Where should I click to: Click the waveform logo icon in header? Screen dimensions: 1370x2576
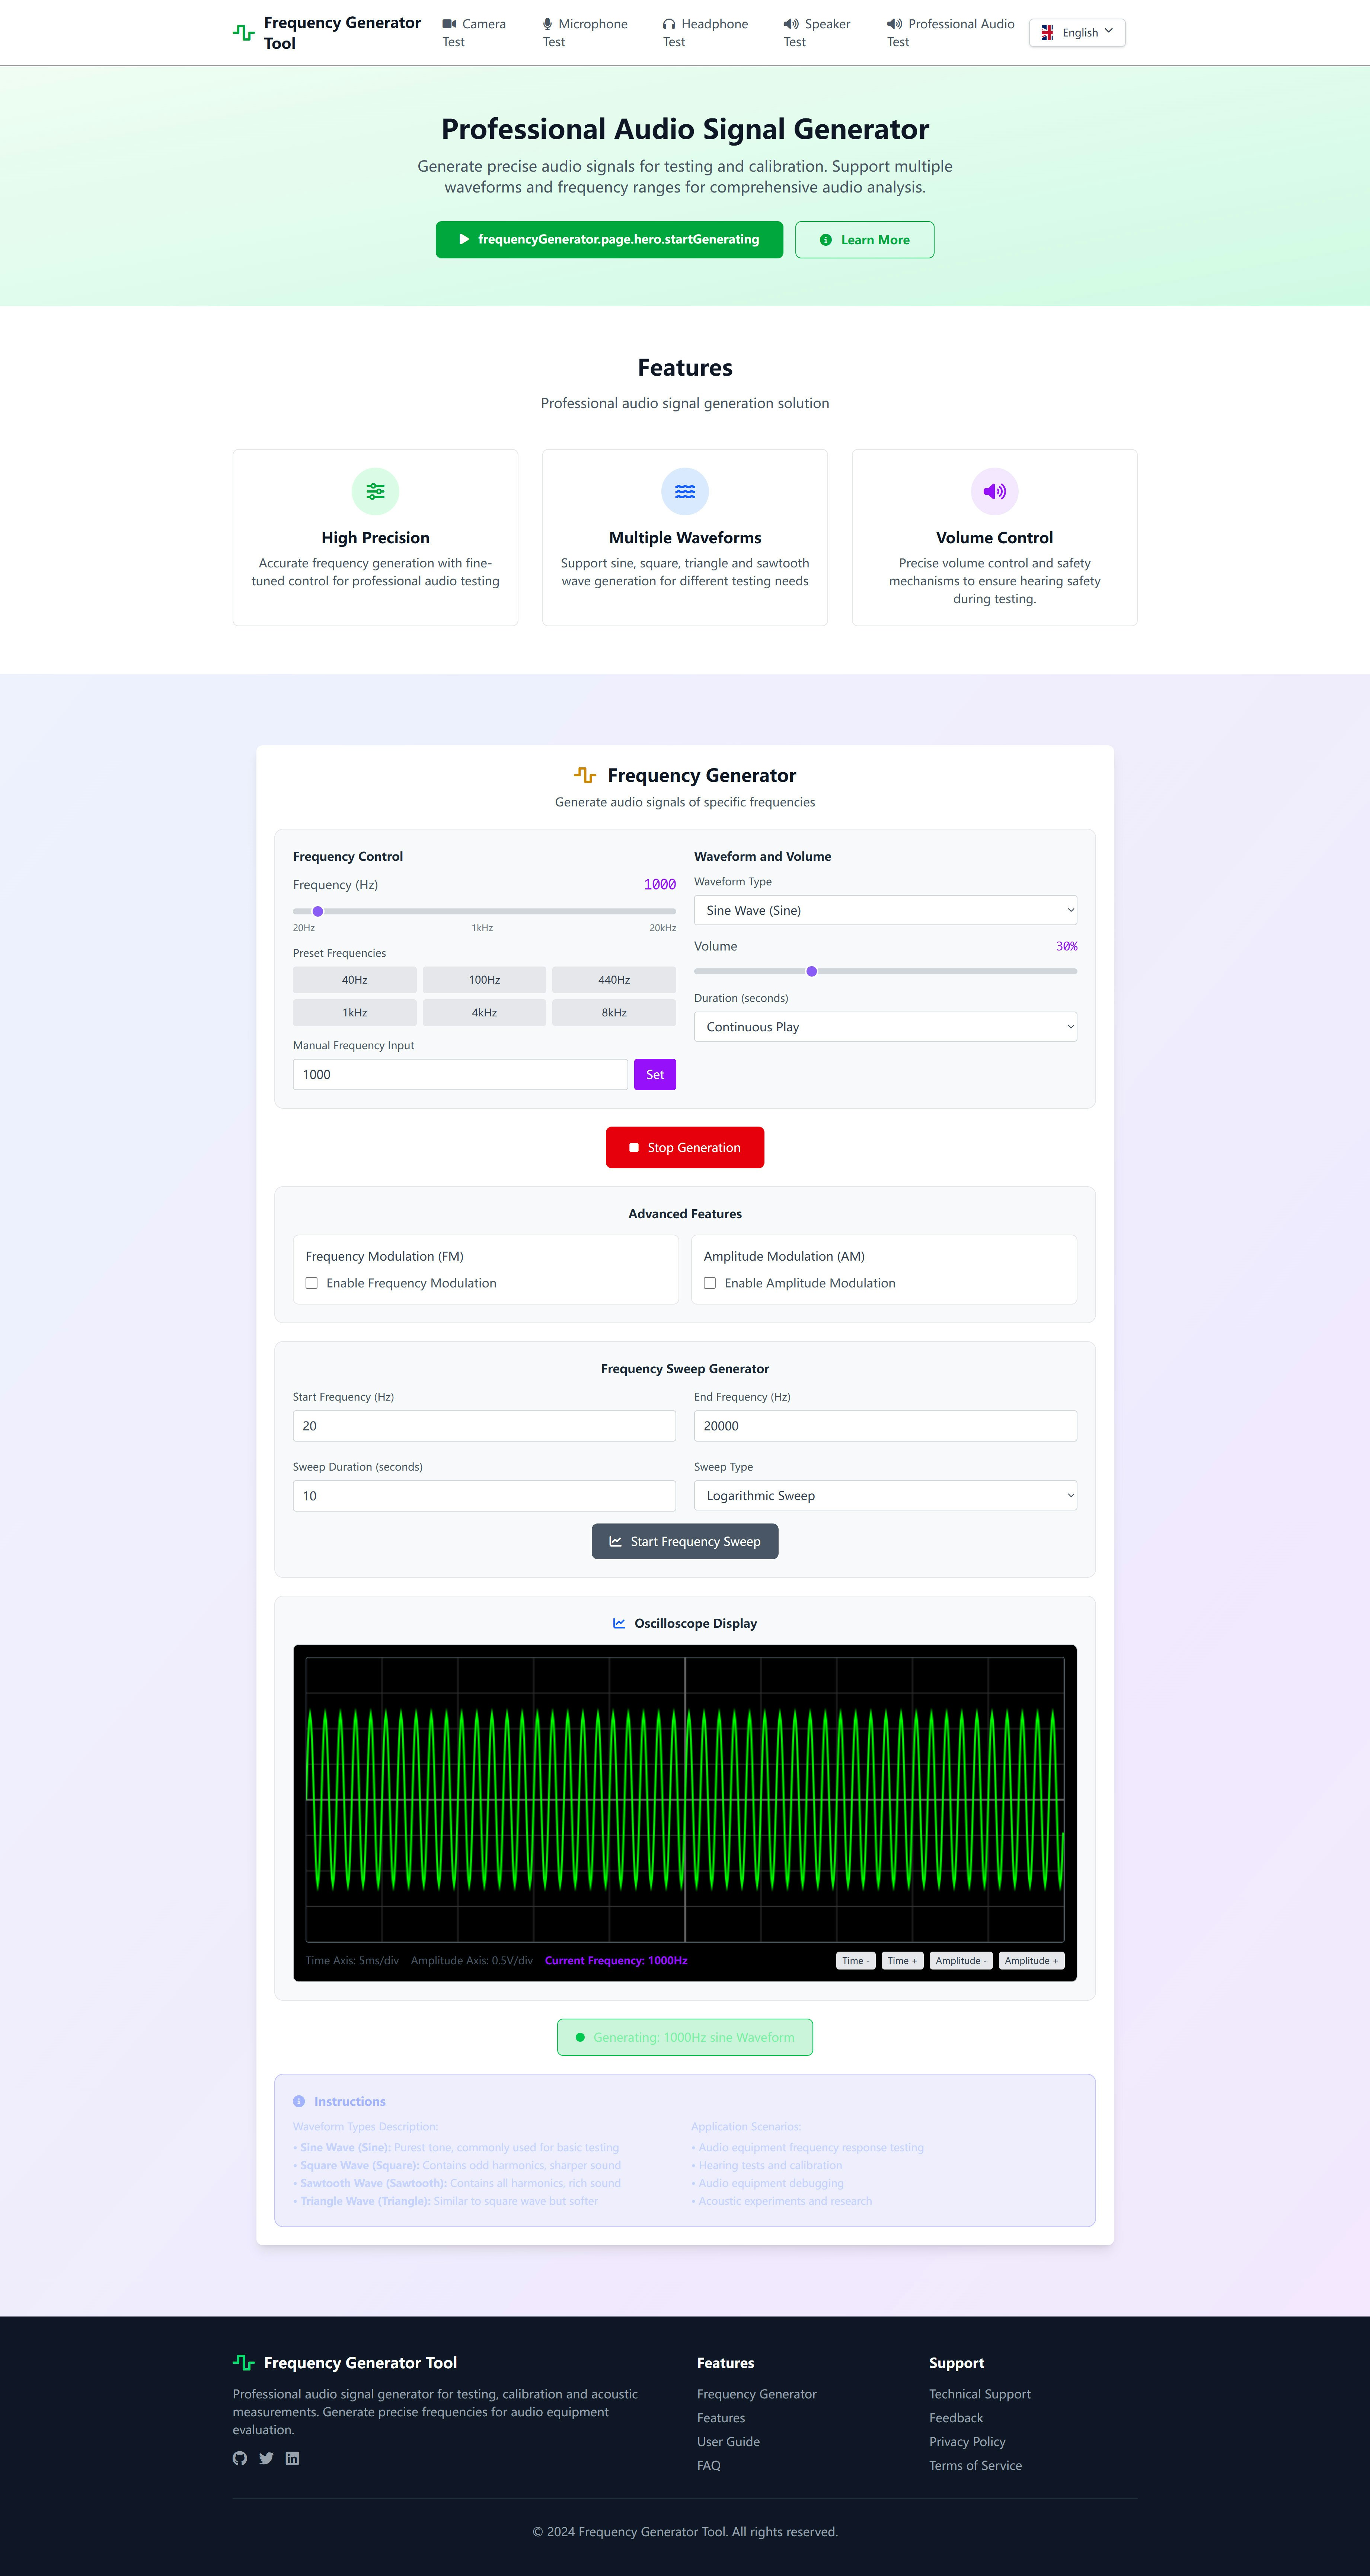point(244,33)
